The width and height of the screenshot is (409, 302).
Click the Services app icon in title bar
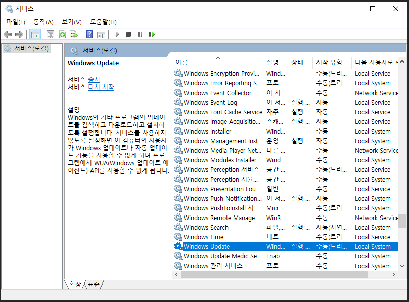(x=9, y=9)
